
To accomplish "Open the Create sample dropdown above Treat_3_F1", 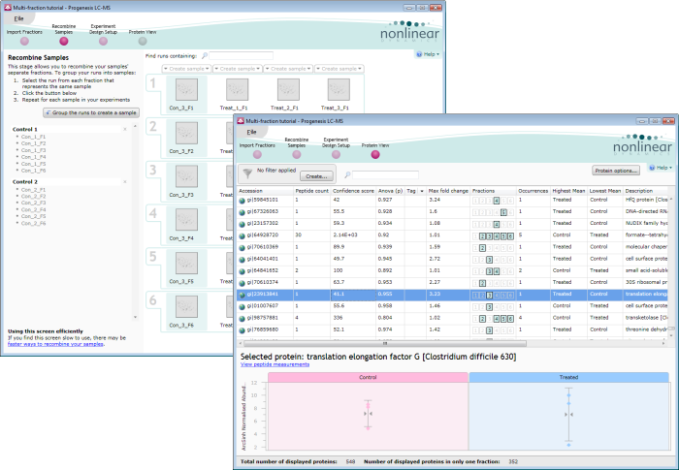I will 339,69.
